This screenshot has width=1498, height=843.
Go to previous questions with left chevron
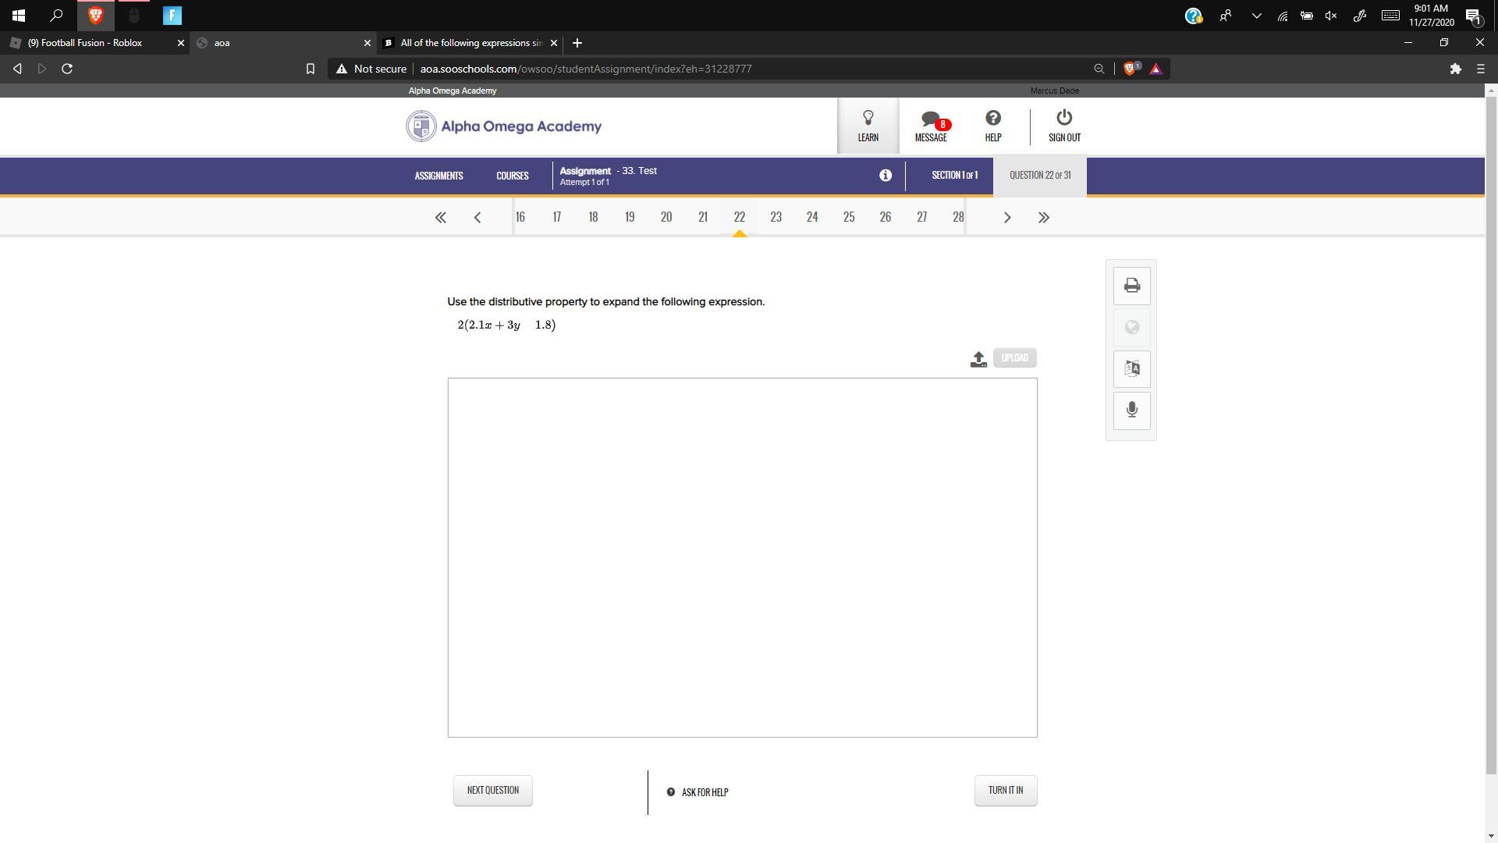(x=477, y=218)
